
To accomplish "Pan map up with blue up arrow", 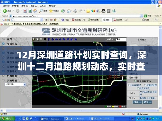I will tap(49, 39).
